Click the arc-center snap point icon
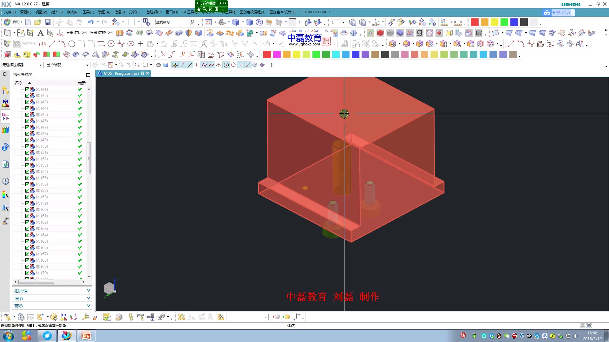This screenshot has height=342, width=609. tap(226, 65)
